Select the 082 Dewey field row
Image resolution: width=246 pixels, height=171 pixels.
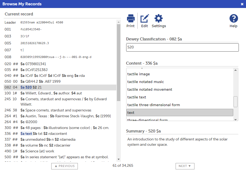(60, 87)
